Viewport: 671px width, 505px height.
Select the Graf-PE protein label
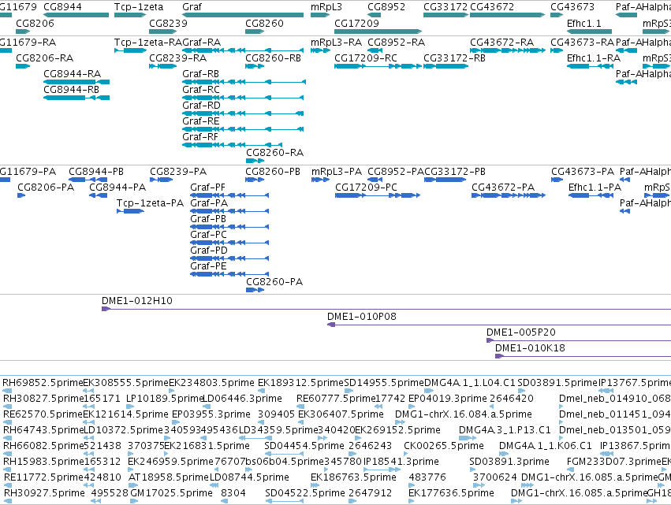point(208,267)
